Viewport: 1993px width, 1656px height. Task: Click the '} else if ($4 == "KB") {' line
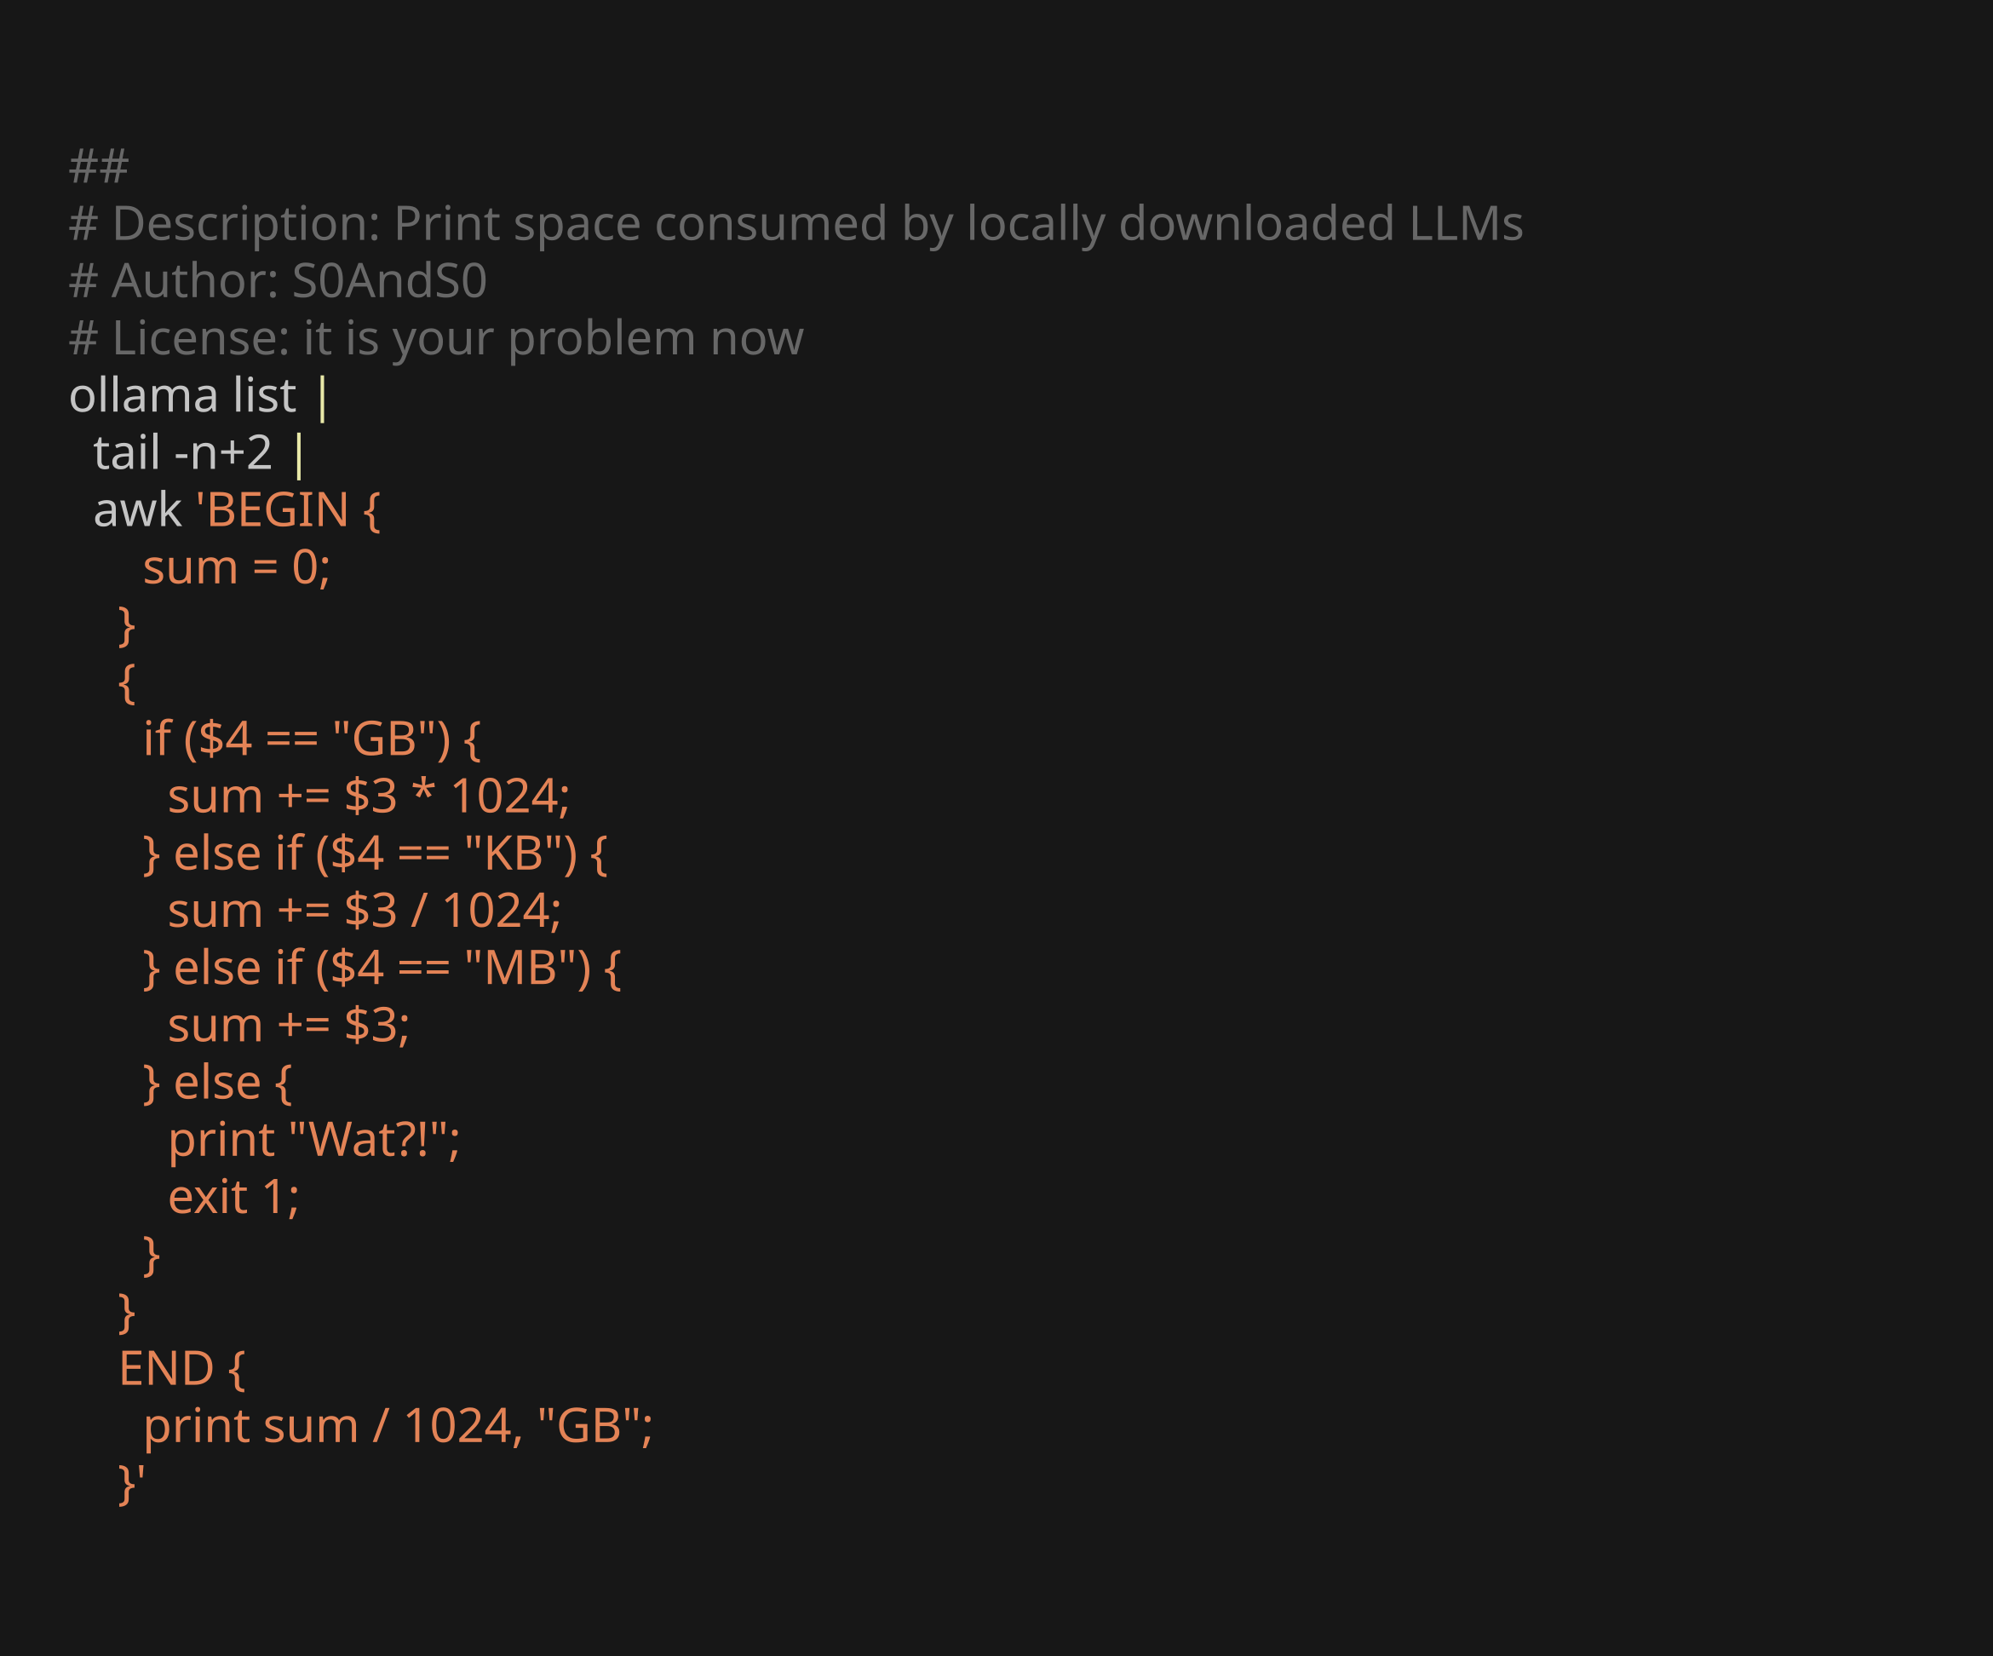(x=375, y=854)
